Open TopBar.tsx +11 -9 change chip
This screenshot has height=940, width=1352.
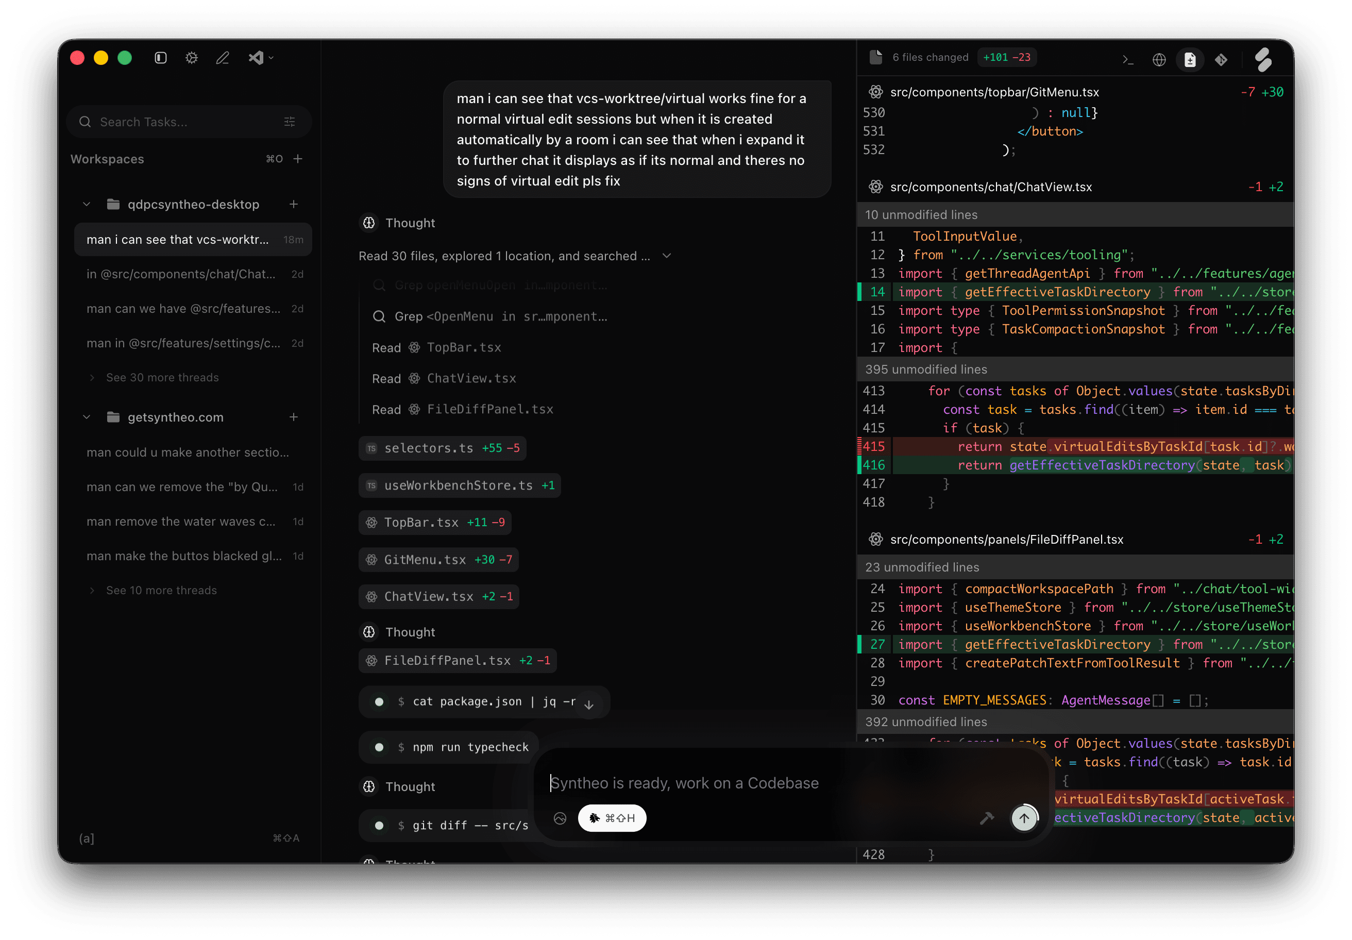click(x=435, y=523)
